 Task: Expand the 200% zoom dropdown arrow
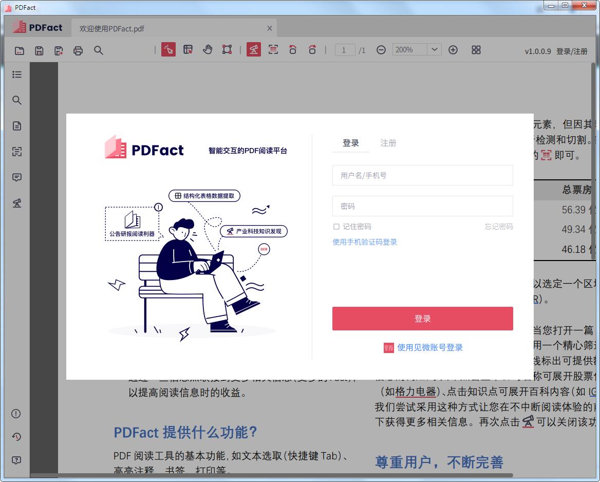click(434, 49)
